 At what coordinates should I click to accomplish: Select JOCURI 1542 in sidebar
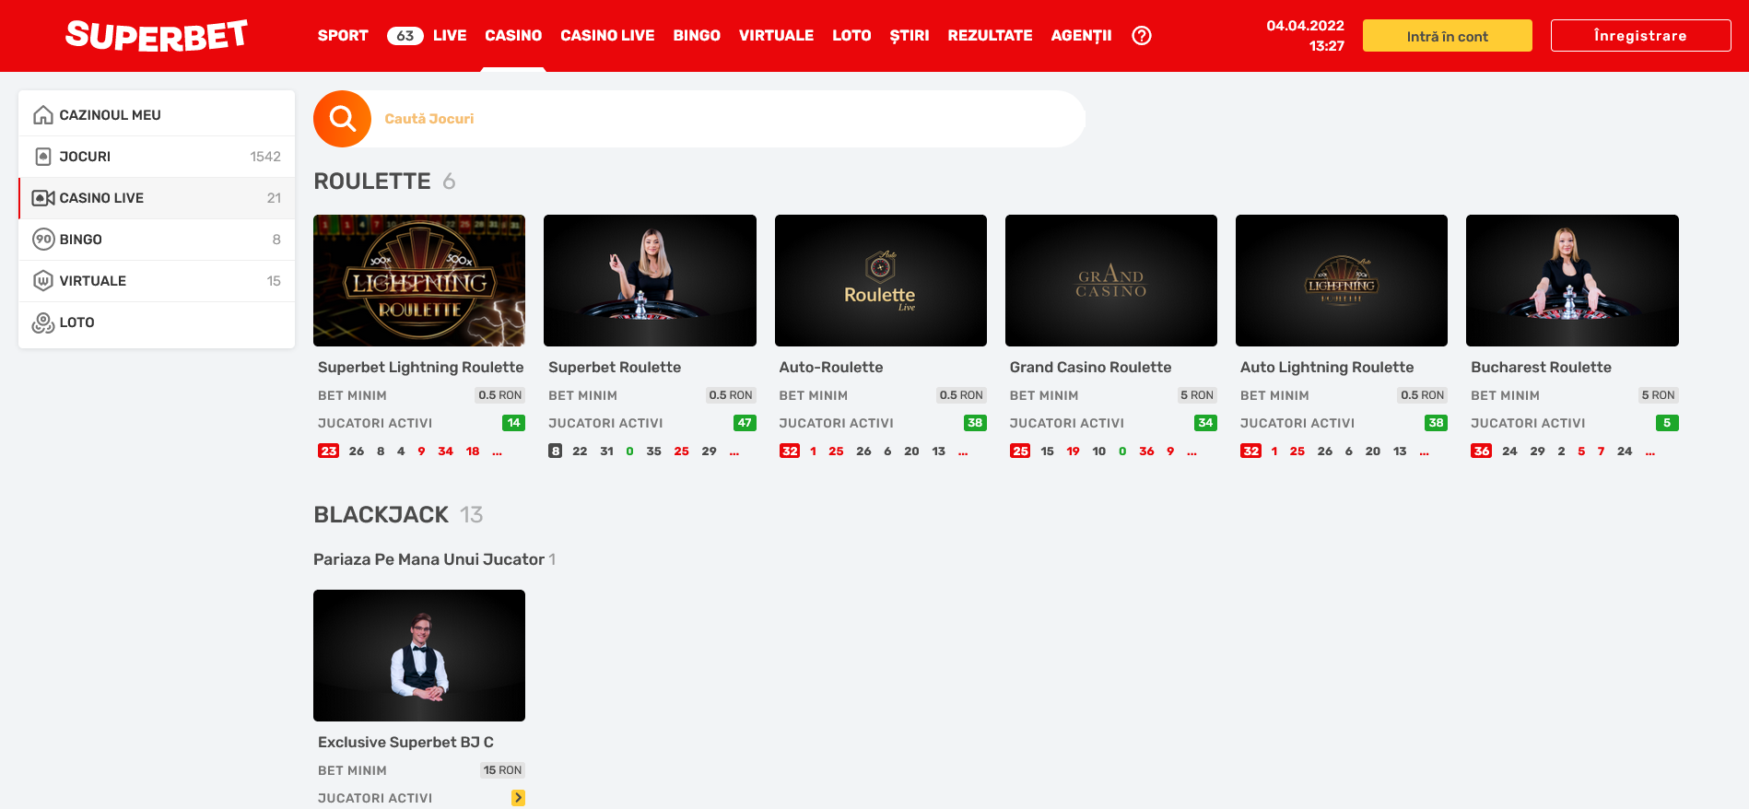pos(157,157)
